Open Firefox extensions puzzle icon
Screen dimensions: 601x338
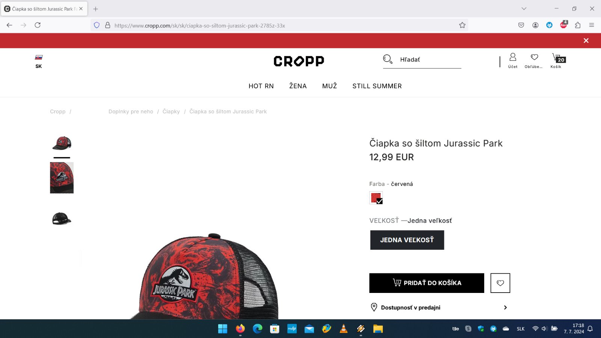578,25
